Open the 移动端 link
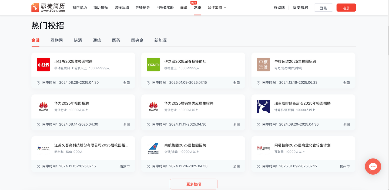Viewport: 389px width, 190px height. pyautogui.click(x=279, y=8)
